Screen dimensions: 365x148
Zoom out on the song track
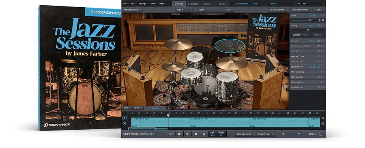coord(323,123)
